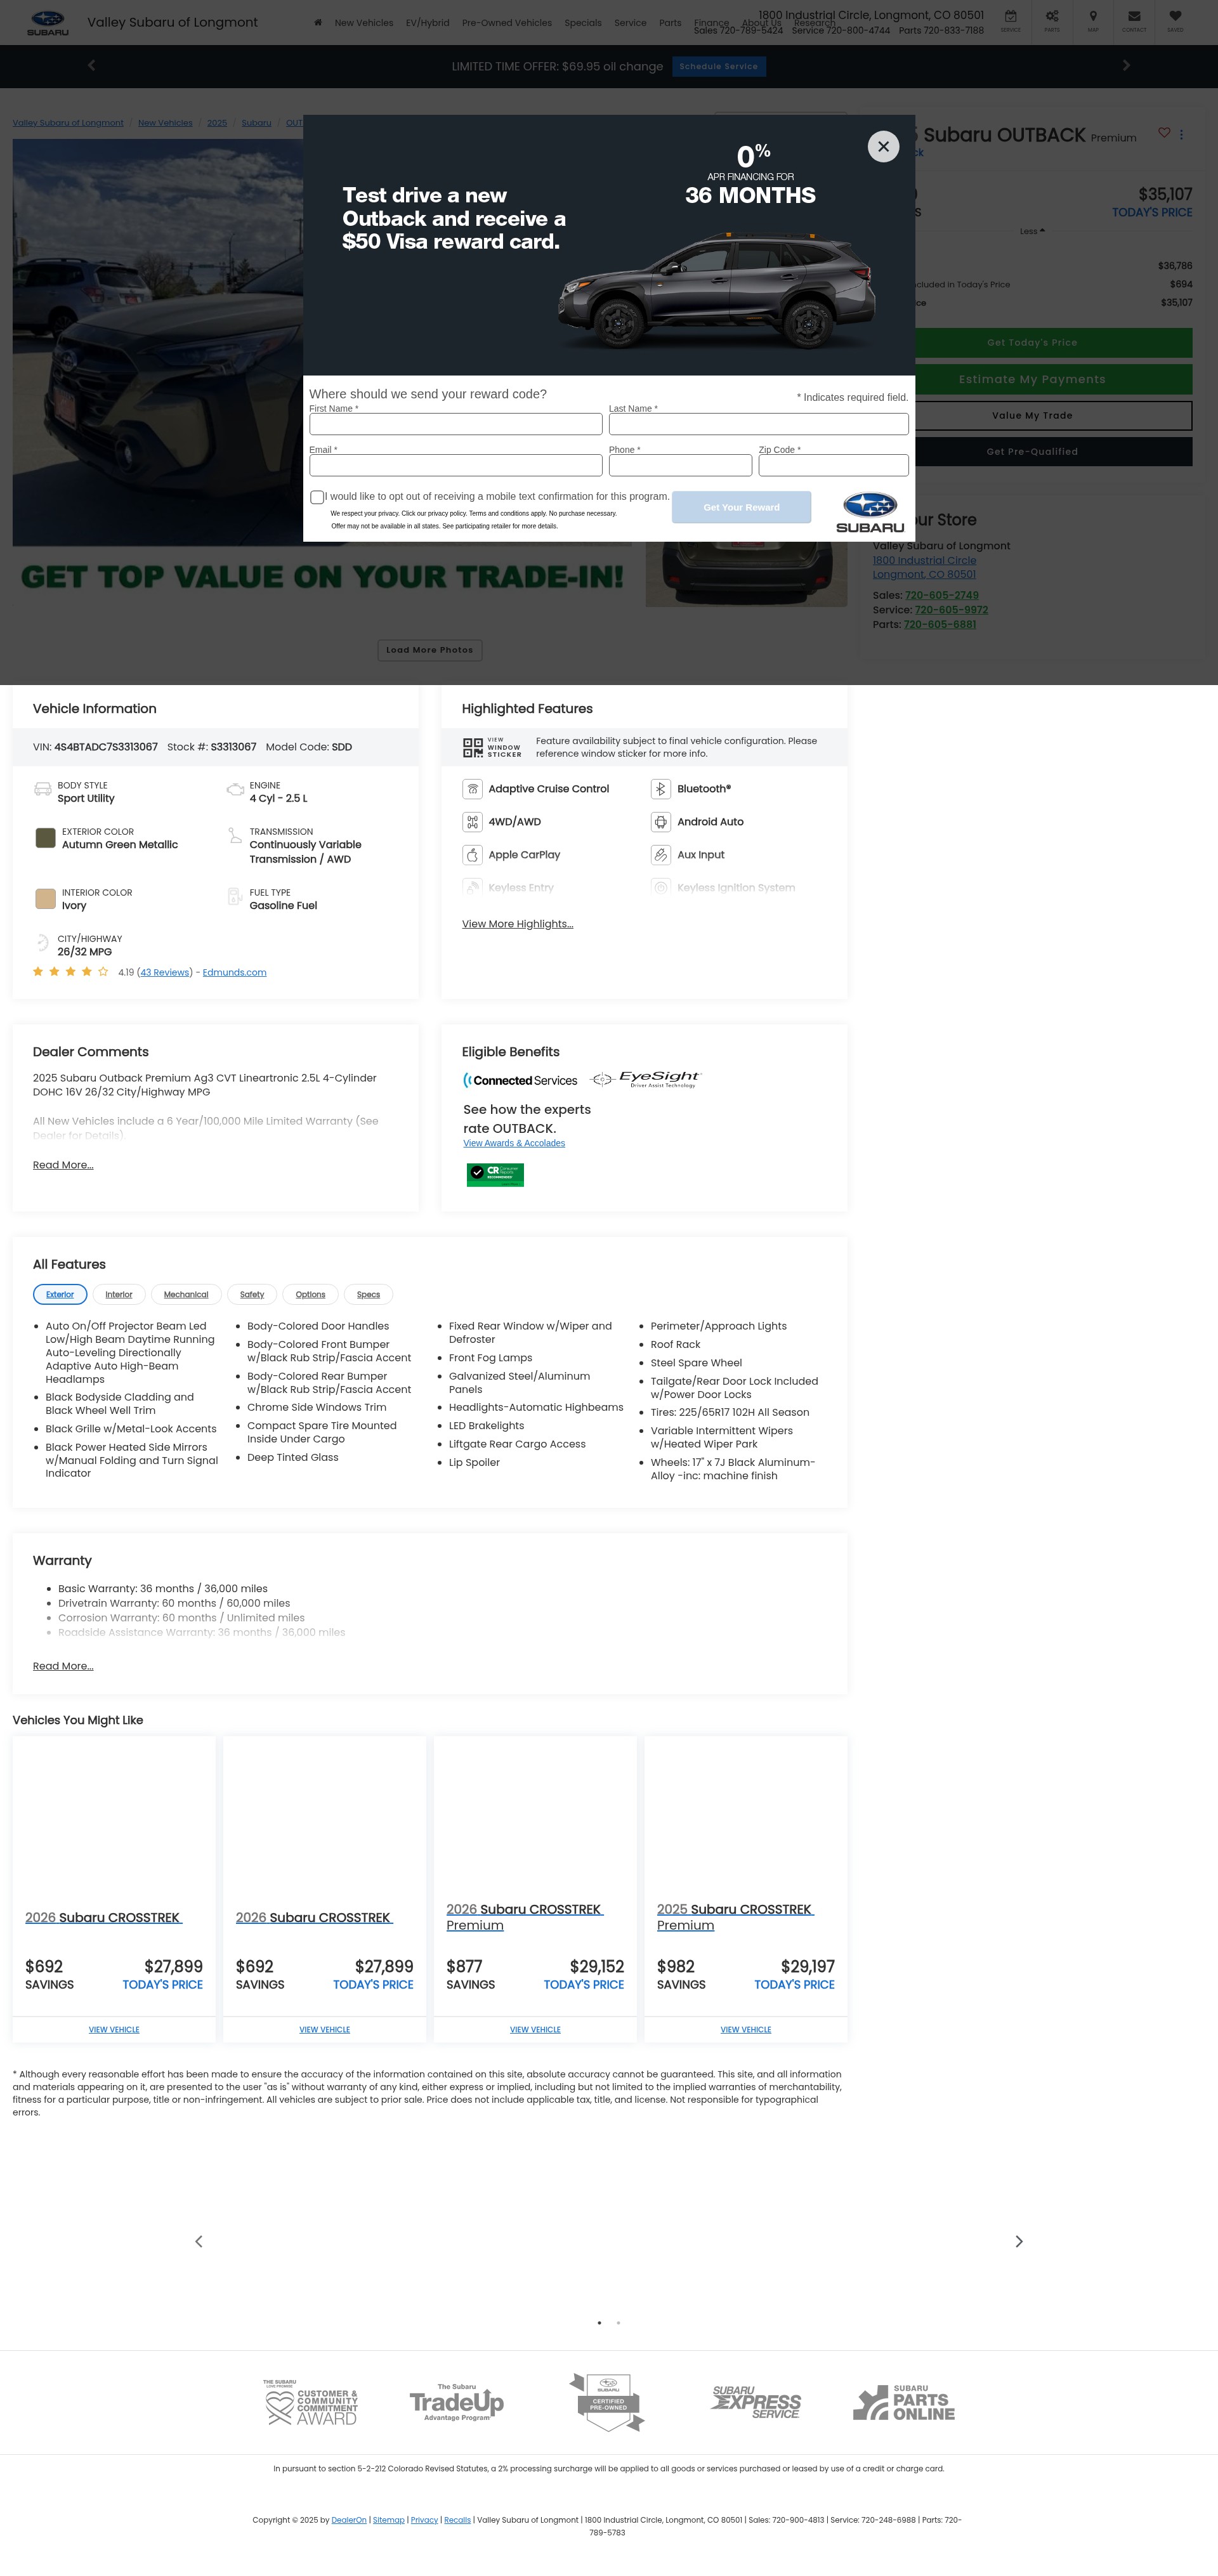Click the Aux Input feature icon

click(x=661, y=855)
